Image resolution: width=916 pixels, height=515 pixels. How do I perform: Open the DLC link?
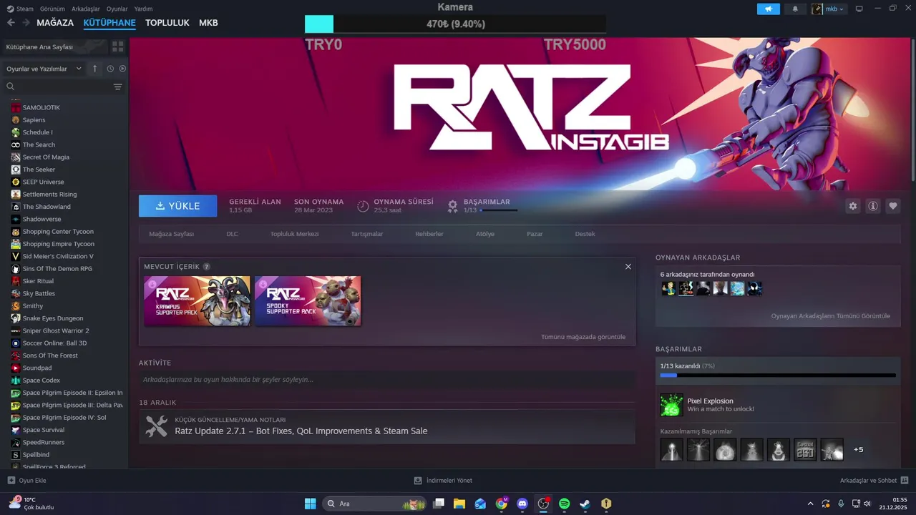232,234
